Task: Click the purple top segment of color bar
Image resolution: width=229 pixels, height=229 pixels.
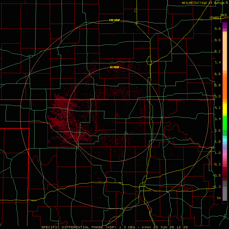Action: pos(225,25)
